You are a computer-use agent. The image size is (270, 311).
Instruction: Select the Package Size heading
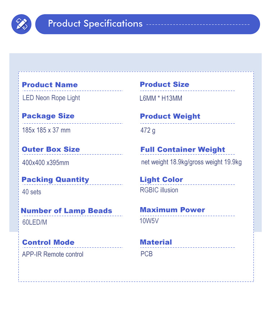coord(48,116)
